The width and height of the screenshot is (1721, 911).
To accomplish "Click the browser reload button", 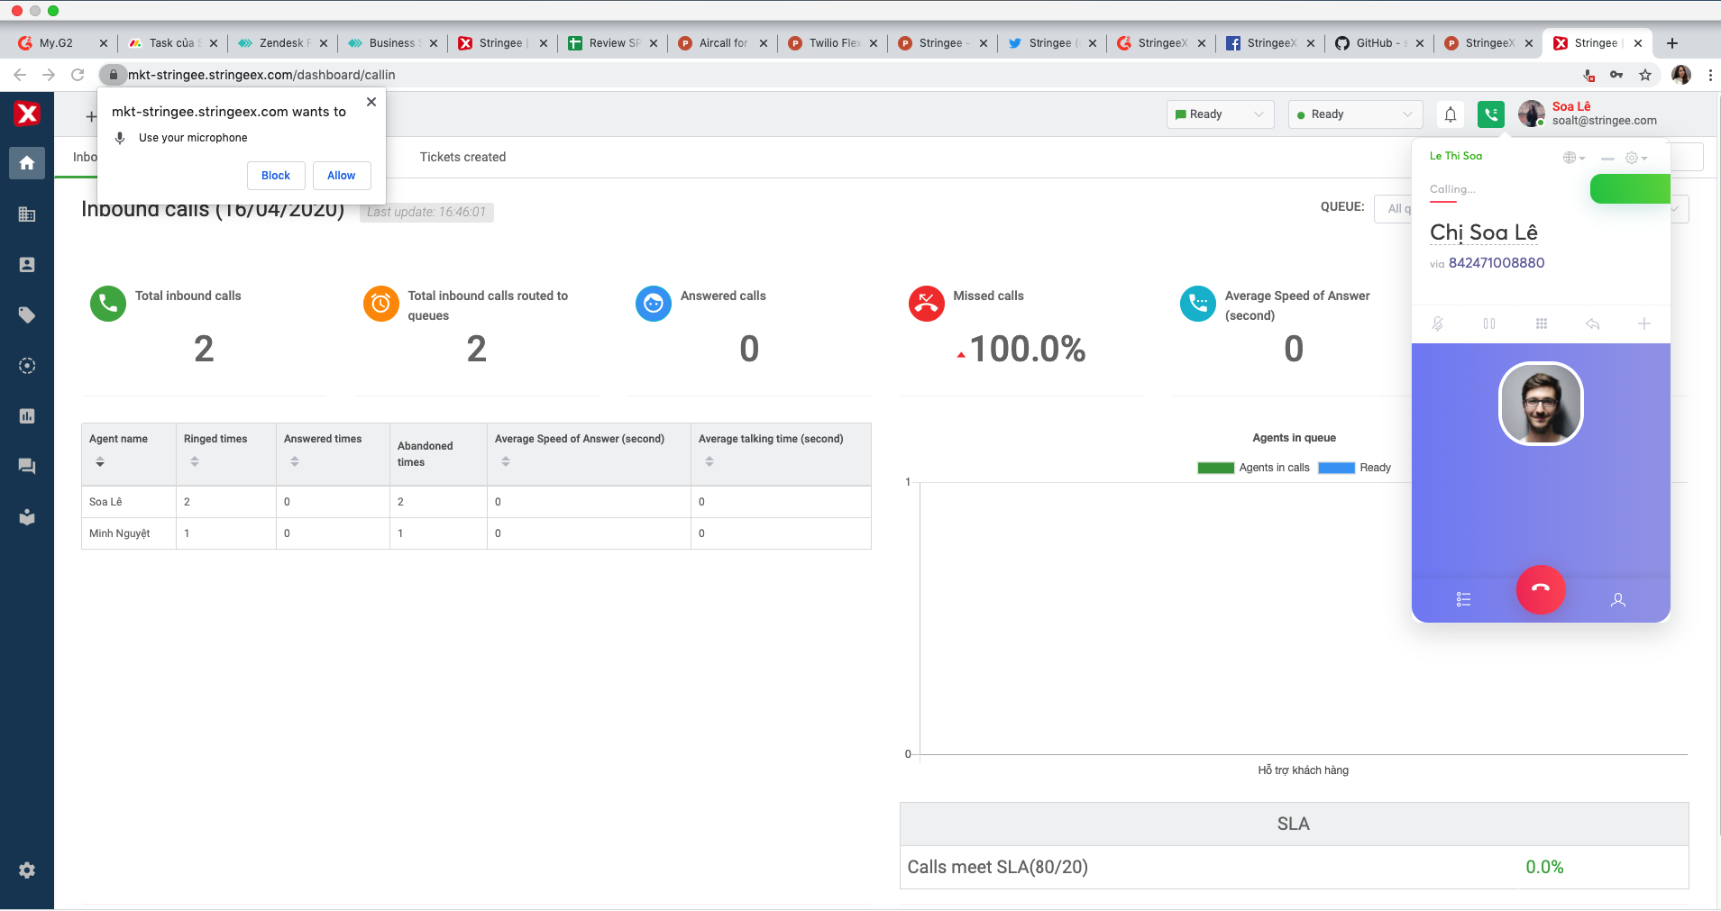I will (78, 75).
